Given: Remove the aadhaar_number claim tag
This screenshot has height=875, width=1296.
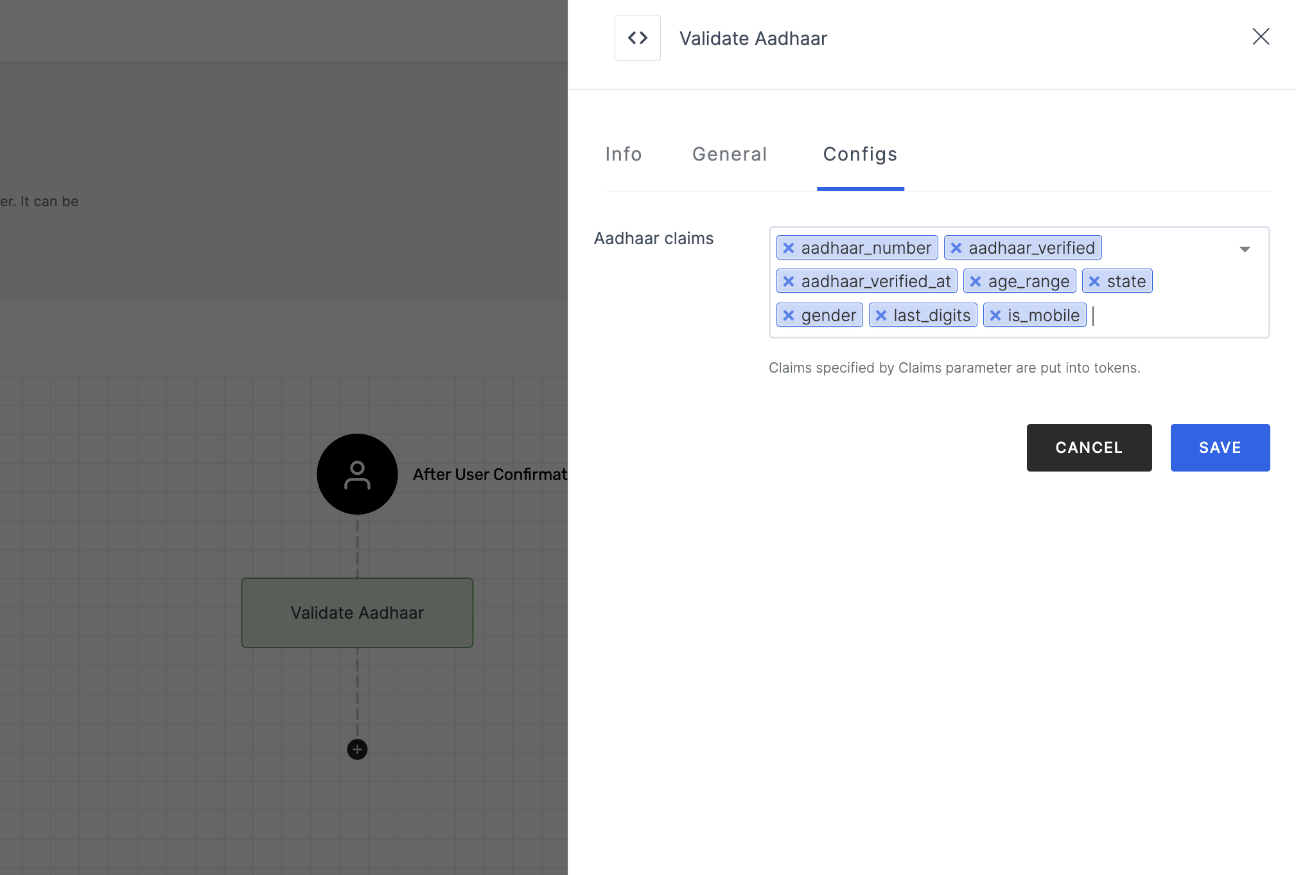Looking at the screenshot, I should (x=789, y=248).
